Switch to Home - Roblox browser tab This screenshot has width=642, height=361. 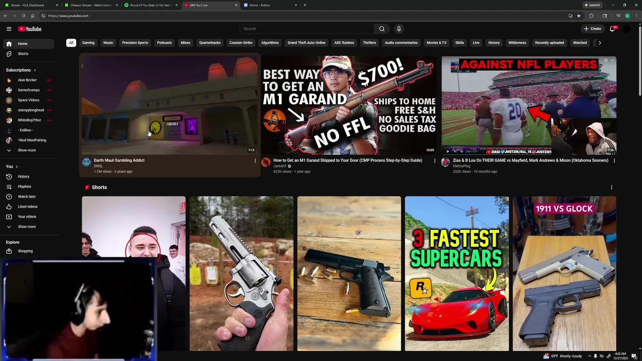pos(270,5)
